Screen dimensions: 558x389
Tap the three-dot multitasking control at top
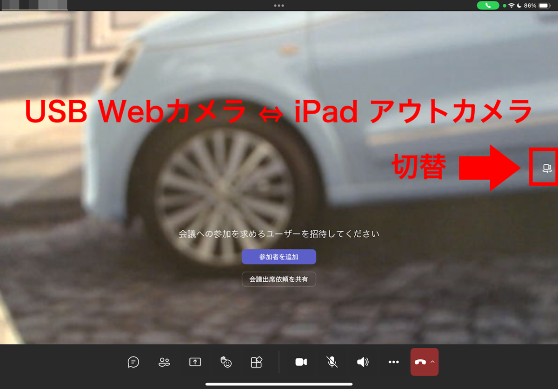279,6
